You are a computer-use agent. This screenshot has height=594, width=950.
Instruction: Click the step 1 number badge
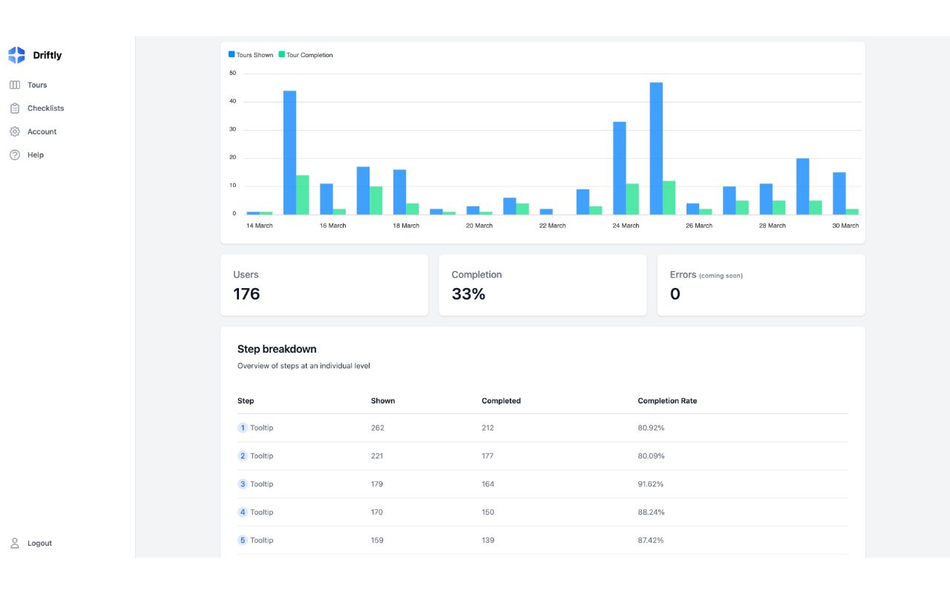[x=242, y=428]
